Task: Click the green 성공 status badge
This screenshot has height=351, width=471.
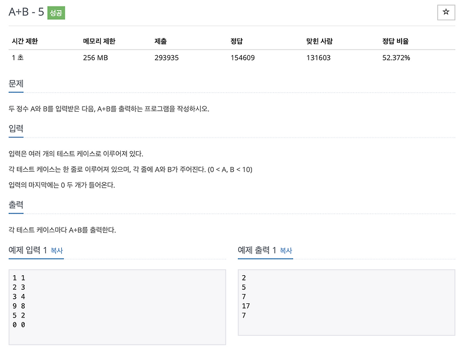Action: [x=57, y=11]
